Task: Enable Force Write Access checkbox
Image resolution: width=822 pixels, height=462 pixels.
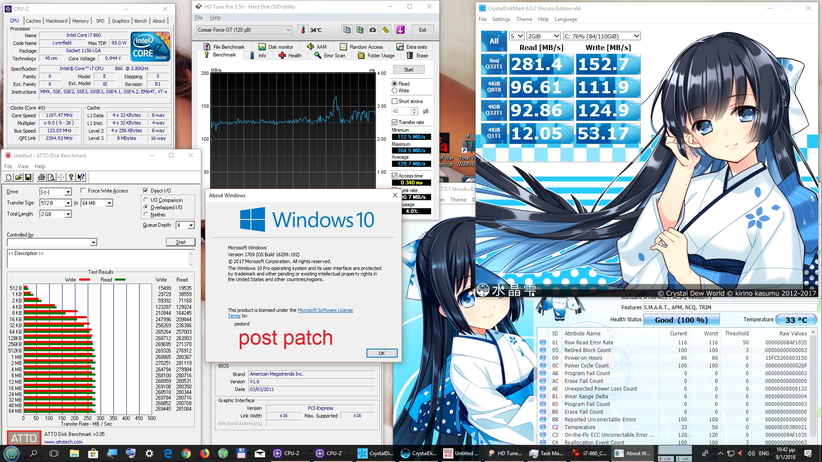Action: [x=83, y=191]
